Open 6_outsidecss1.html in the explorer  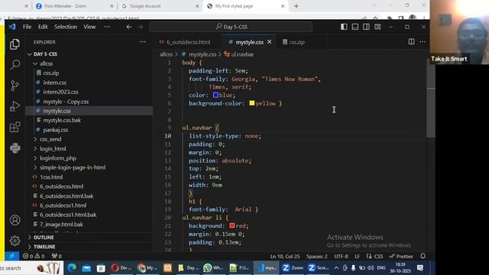[x=63, y=205]
